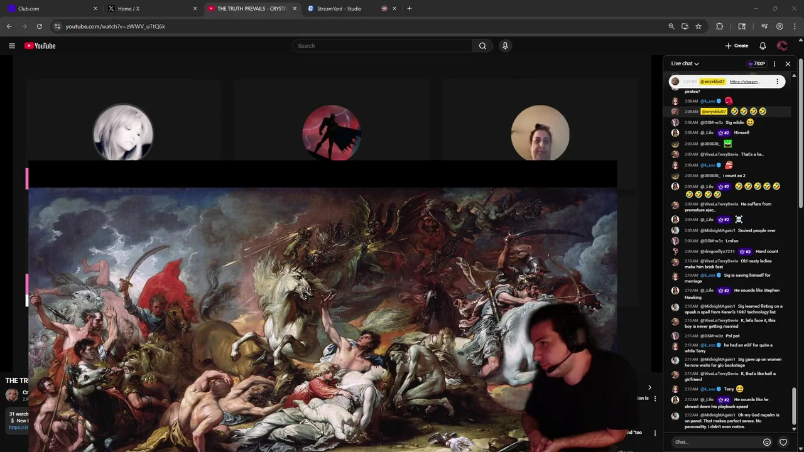
Task: Open Chrome profile icon
Action: pos(780,26)
